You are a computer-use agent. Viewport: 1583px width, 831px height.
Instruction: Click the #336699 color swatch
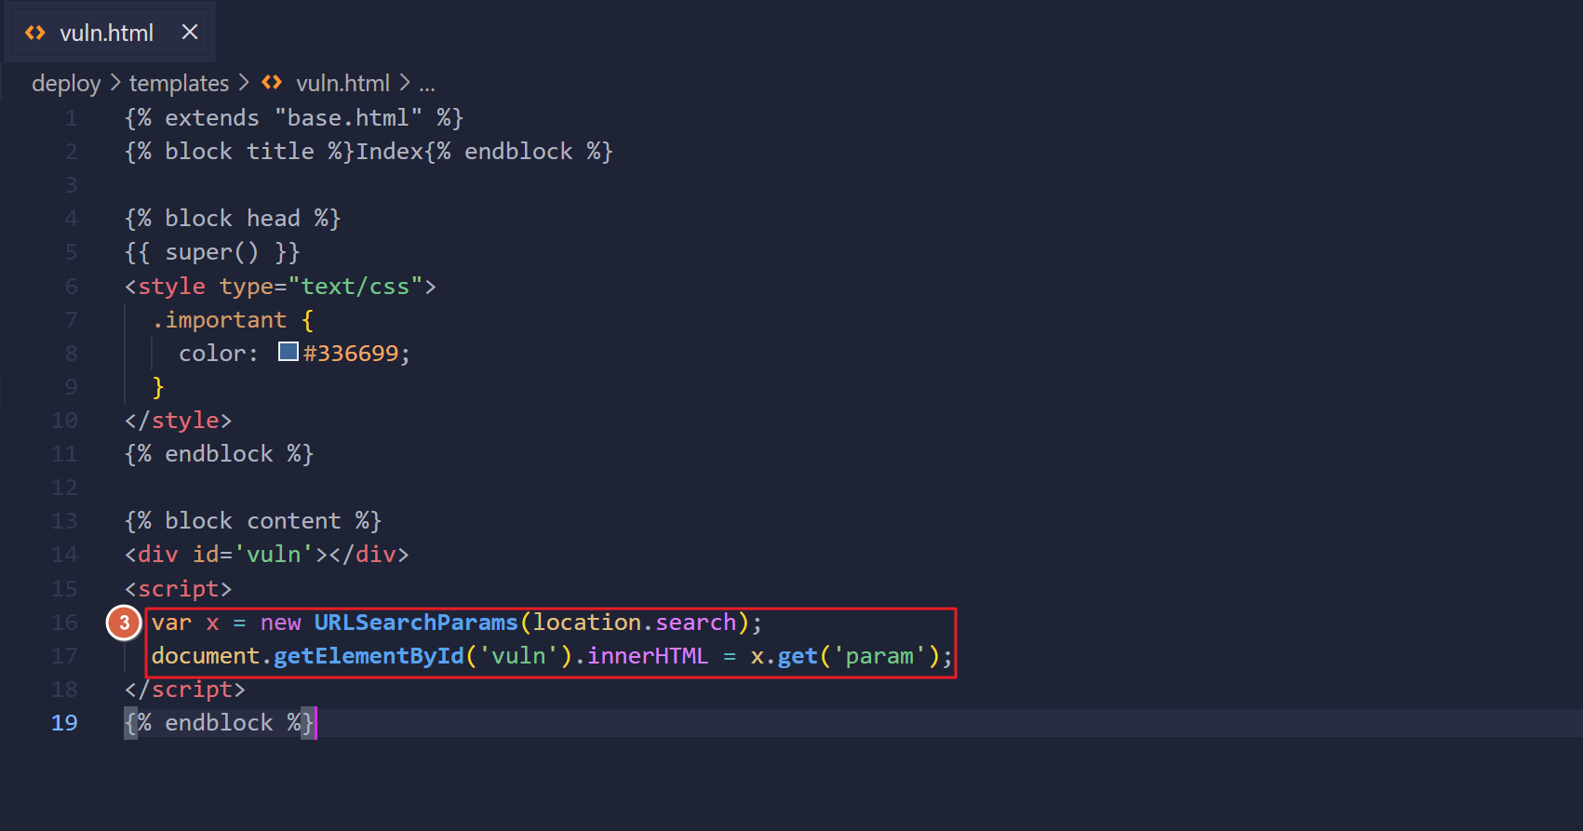click(x=288, y=353)
